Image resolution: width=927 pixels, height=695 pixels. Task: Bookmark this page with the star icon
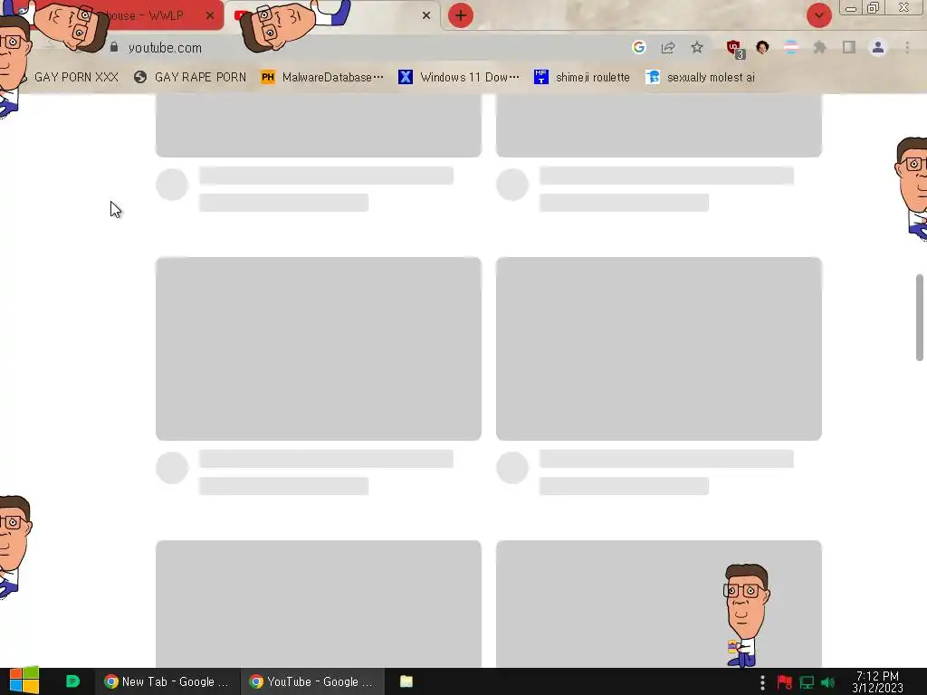point(697,47)
